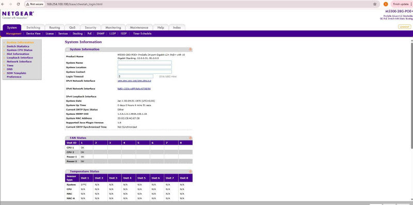Screen dimensions: 413x205
Task: Open Network Interface in the sidebar
Action: 19,61
